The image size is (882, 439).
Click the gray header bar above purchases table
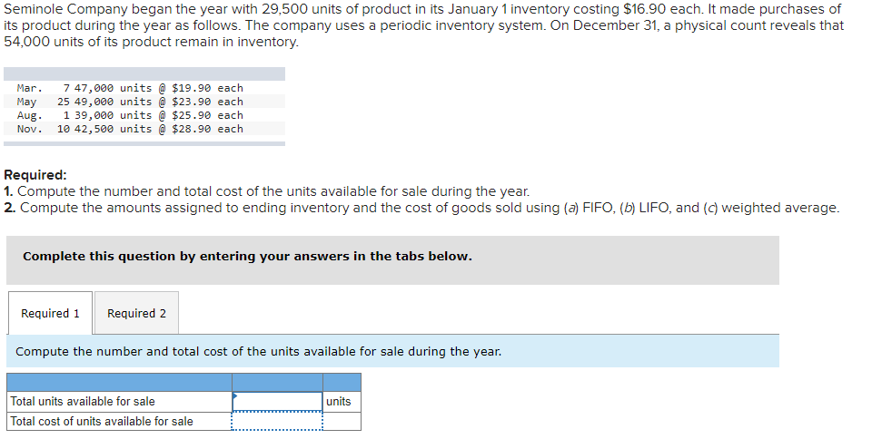(x=144, y=73)
